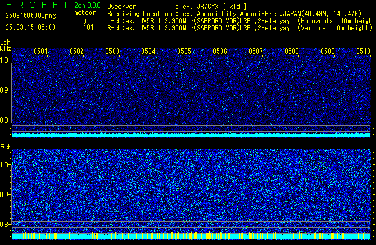Click the meteor count value 101

tap(88, 27)
